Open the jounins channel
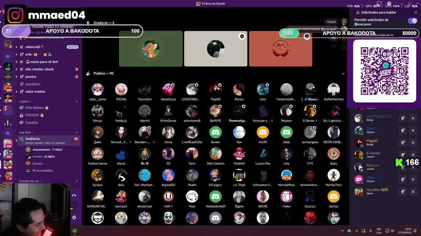 [48, 77]
